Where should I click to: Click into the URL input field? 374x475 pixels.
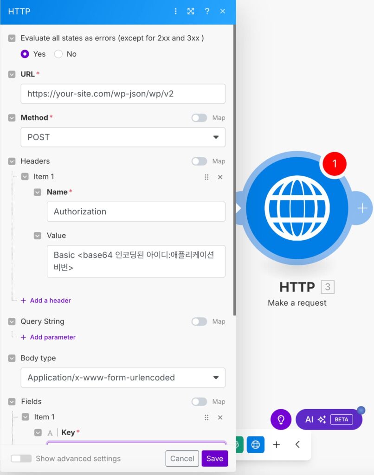[x=123, y=94]
